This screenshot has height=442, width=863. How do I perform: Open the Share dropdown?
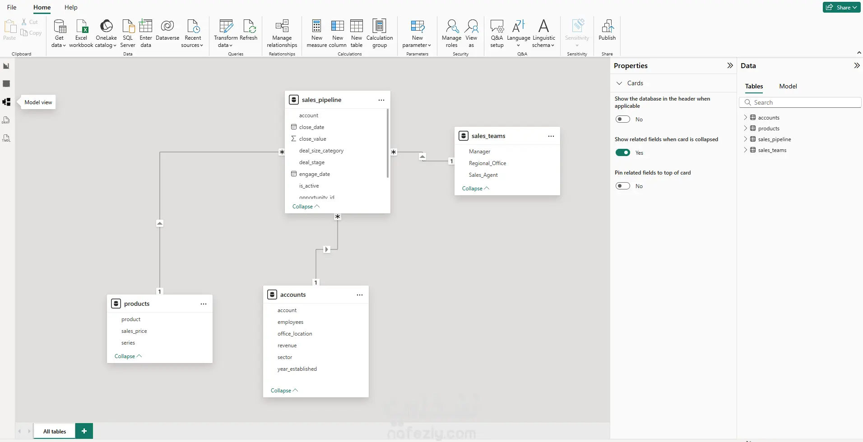click(x=841, y=7)
